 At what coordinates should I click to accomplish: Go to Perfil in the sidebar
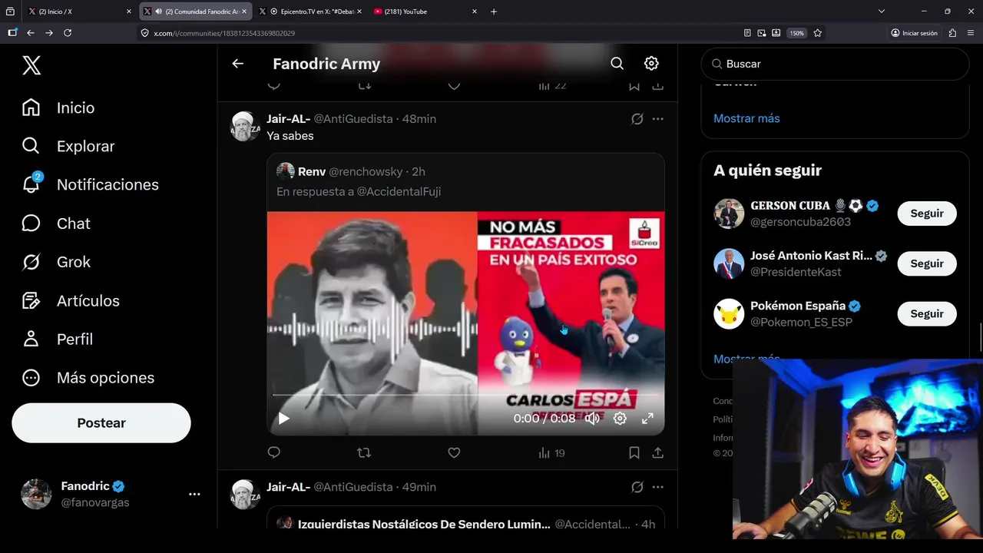(x=58, y=339)
